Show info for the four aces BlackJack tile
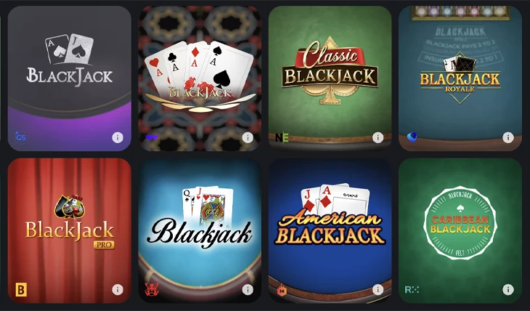Image resolution: width=530 pixels, height=311 pixels. tap(248, 137)
